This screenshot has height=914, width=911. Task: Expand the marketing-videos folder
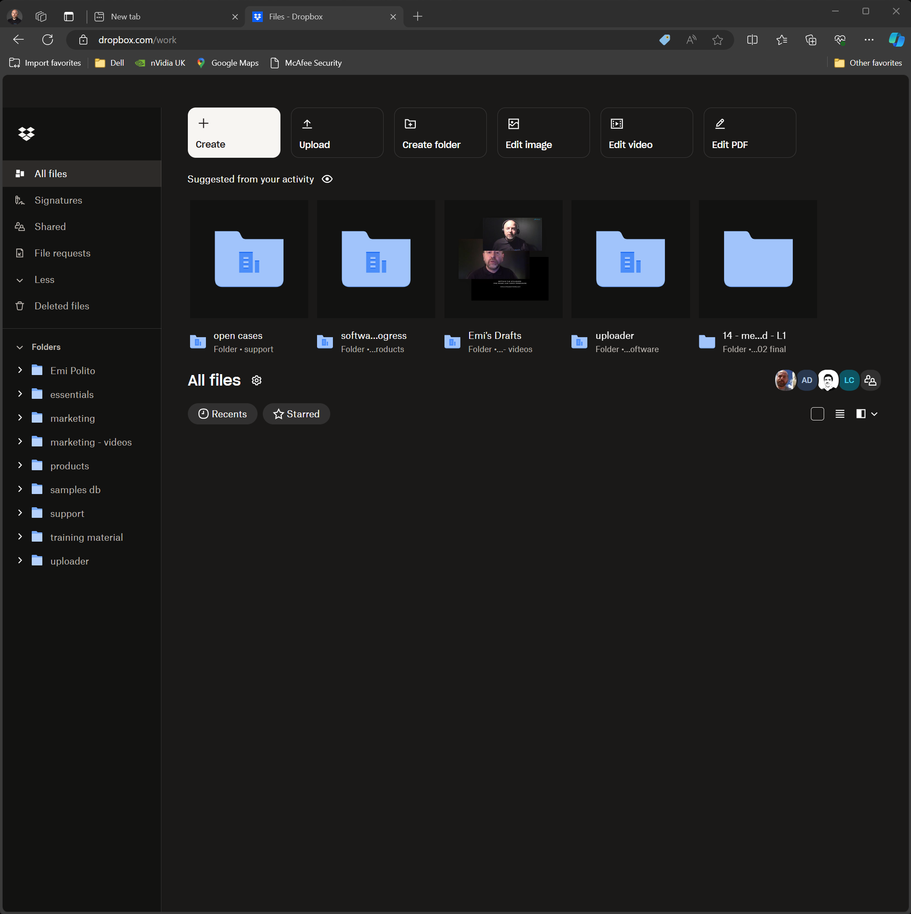point(19,442)
